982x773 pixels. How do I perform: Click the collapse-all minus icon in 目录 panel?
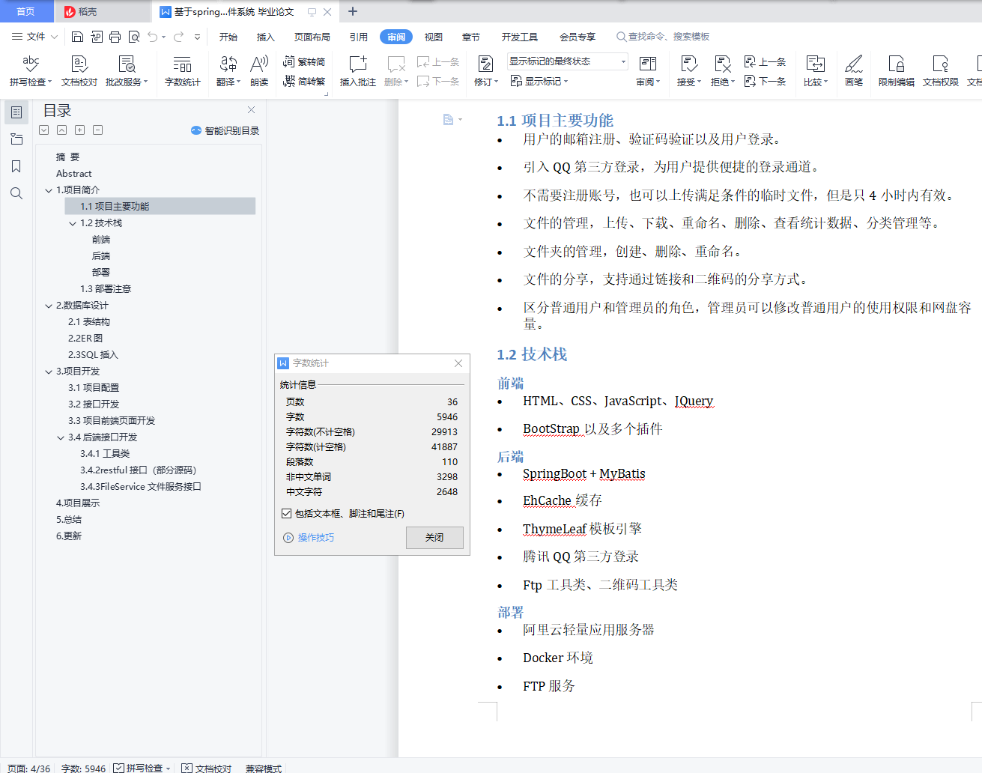(x=98, y=130)
